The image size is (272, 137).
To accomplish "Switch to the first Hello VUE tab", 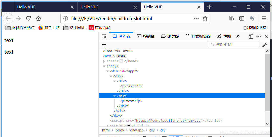I will pos(46,7).
